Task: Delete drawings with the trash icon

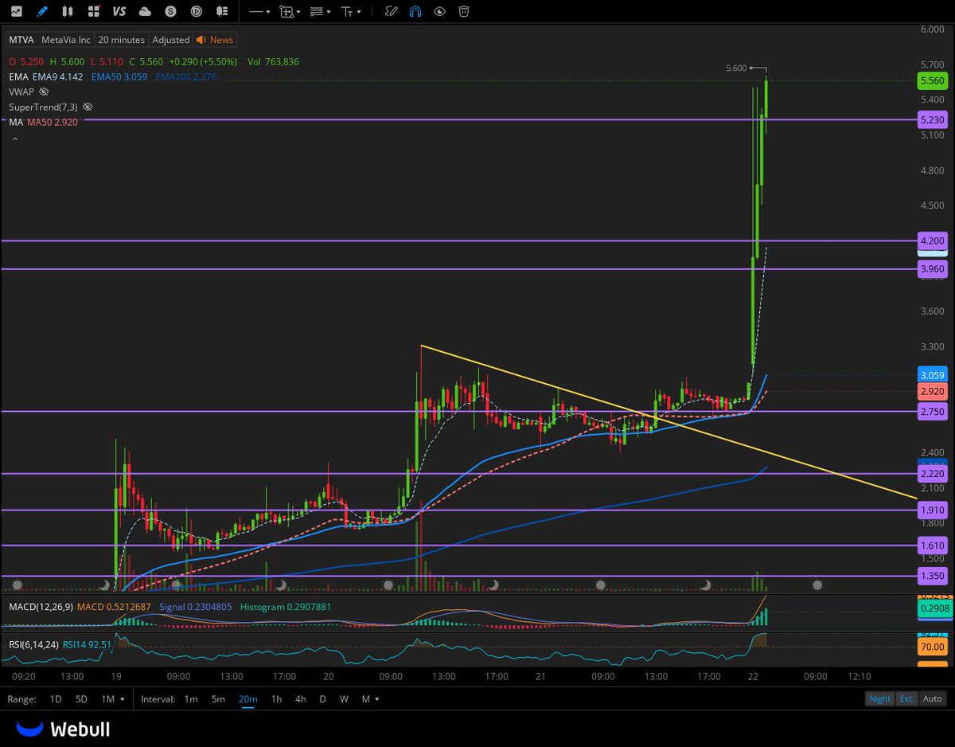Action: tap(463, 11)
